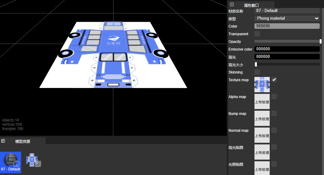Image resolution: width=324 pixels, height=175 pixels.
Task: Click the Opacity slider track
Action: pos(287,41)
